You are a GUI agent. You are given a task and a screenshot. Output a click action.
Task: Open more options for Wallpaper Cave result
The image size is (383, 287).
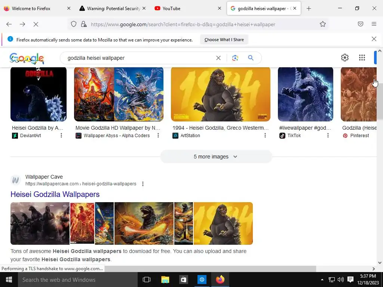point(143,184)
